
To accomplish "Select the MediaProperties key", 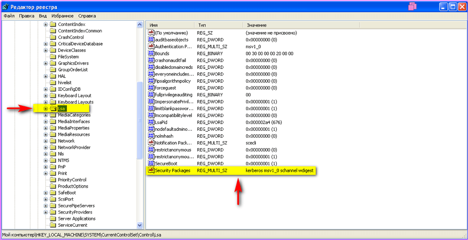I will [73, 128].
